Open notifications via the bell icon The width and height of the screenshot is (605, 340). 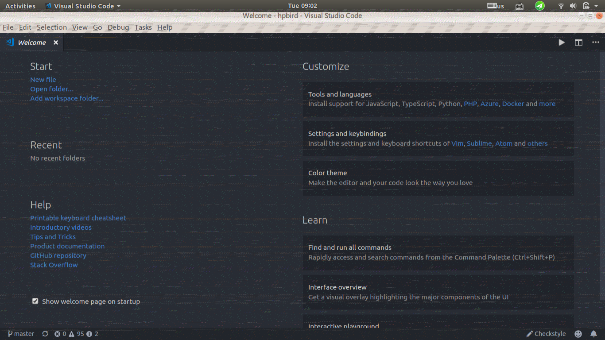click(593, 334)
